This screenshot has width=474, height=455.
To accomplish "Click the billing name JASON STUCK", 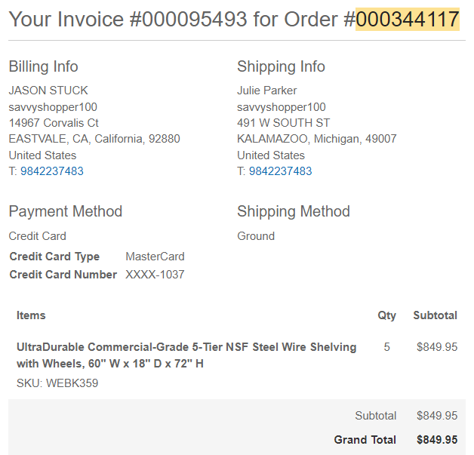I will click(48, 91).
